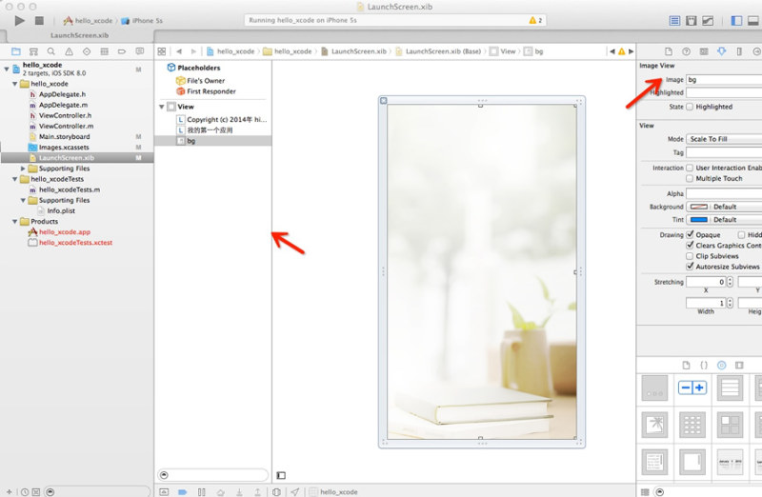Stop the running app
762x497 pixels.
point(39,20)
